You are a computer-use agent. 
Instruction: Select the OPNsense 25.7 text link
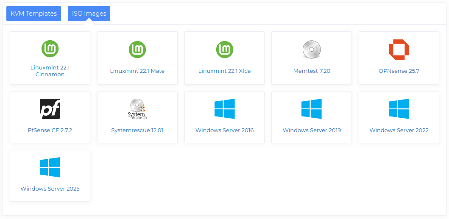(399, 71)
